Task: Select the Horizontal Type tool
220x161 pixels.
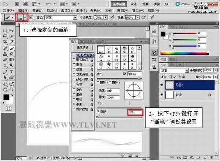Action: [11, 72]
